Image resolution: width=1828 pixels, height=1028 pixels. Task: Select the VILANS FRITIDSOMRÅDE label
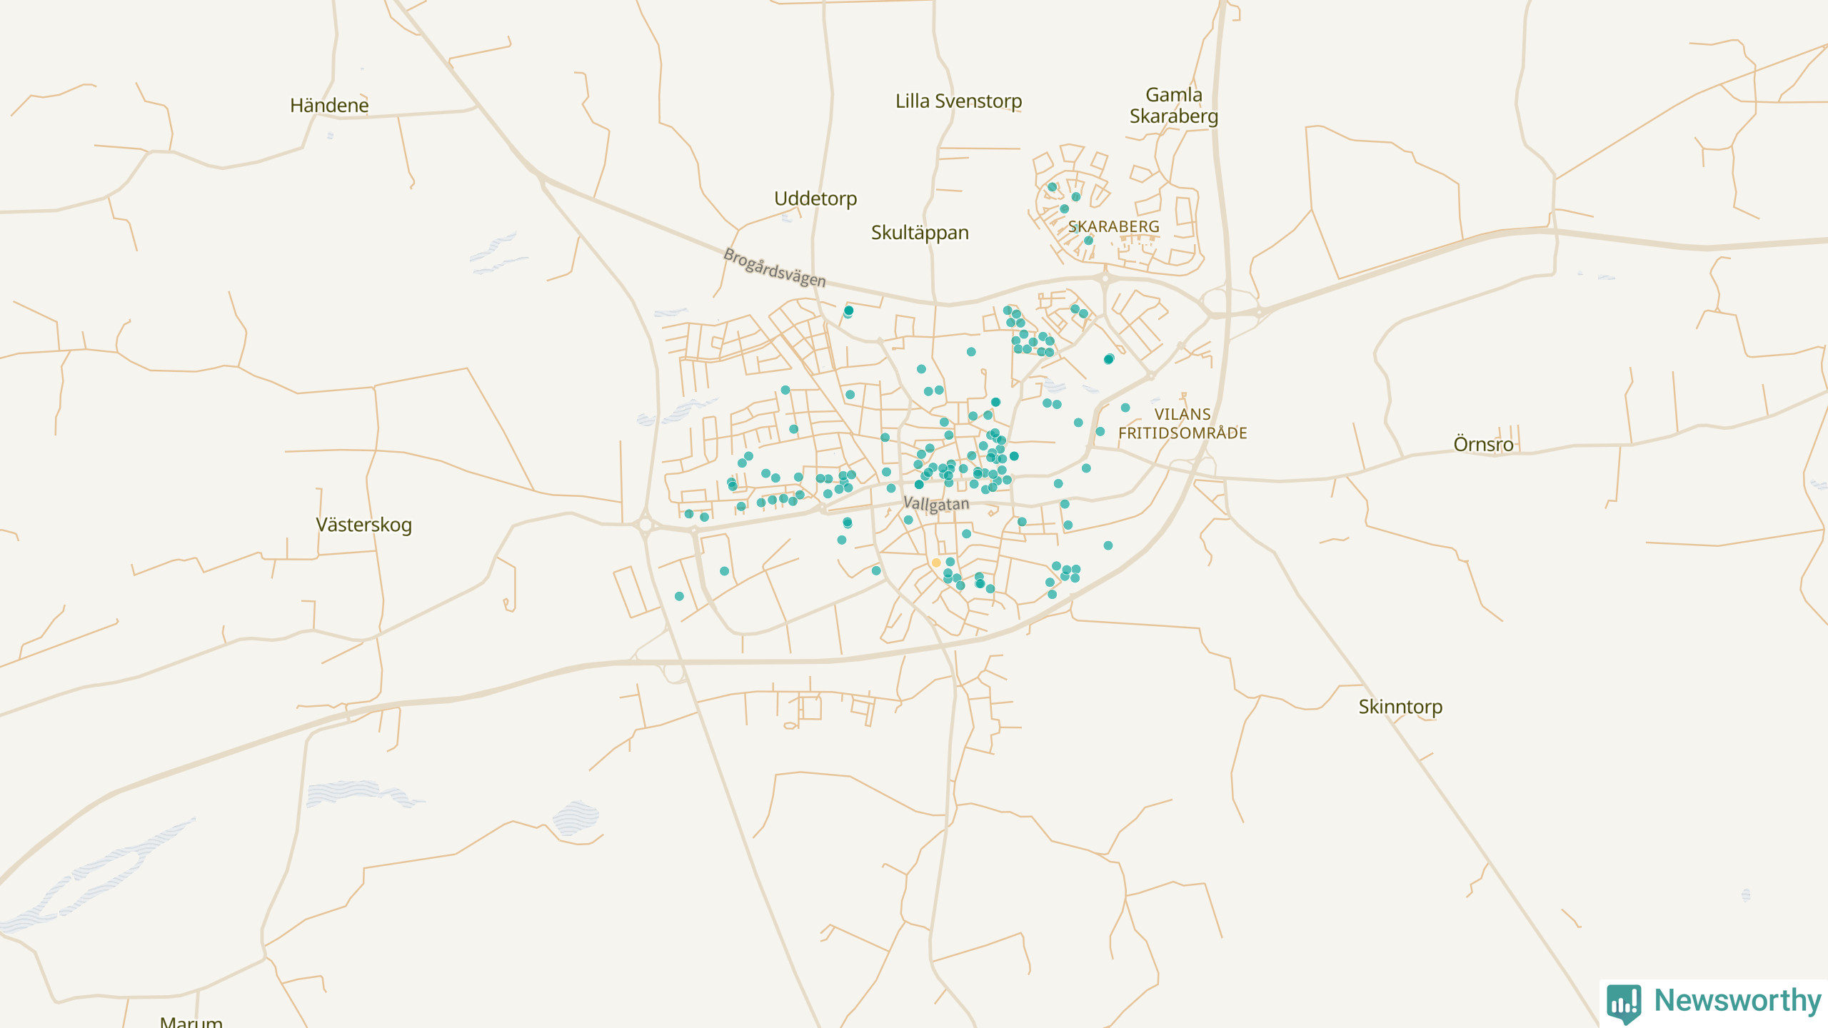1182,423
